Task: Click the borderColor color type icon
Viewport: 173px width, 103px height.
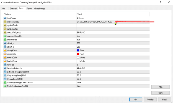Action: coord(5,61)
